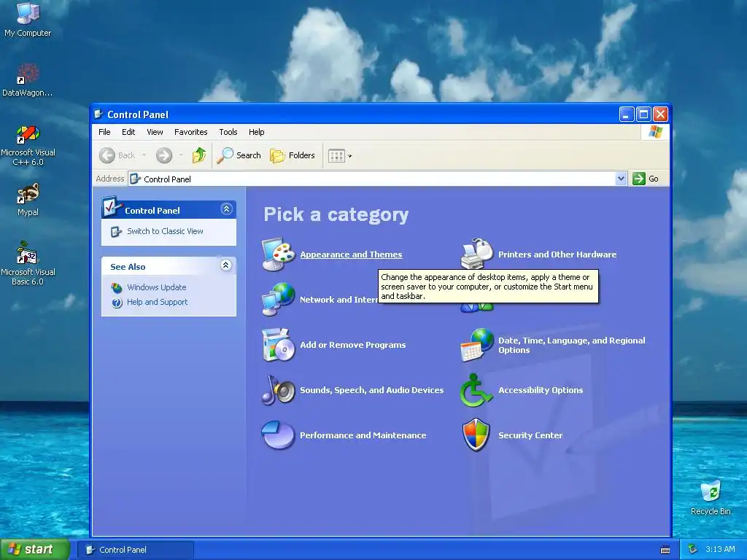Open Printers and Other Hardware text link

point(557,254)
